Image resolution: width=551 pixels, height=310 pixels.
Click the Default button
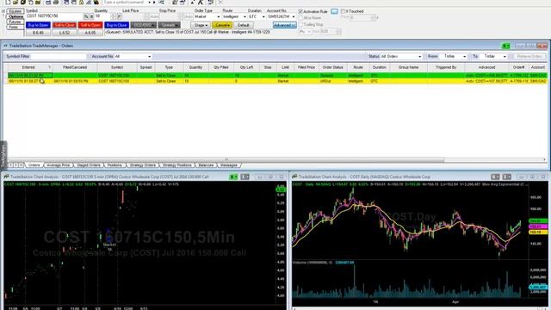pyautogui.click(x=243, y=25)
